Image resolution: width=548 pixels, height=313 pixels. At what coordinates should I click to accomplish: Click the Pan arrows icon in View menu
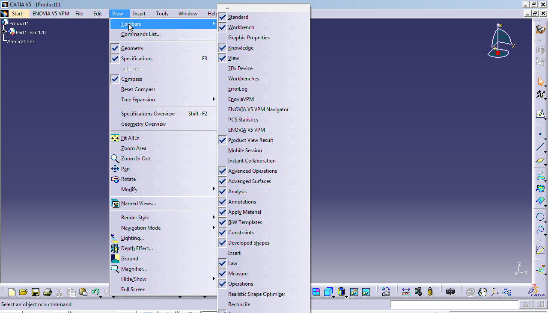[x=115, y=169]
